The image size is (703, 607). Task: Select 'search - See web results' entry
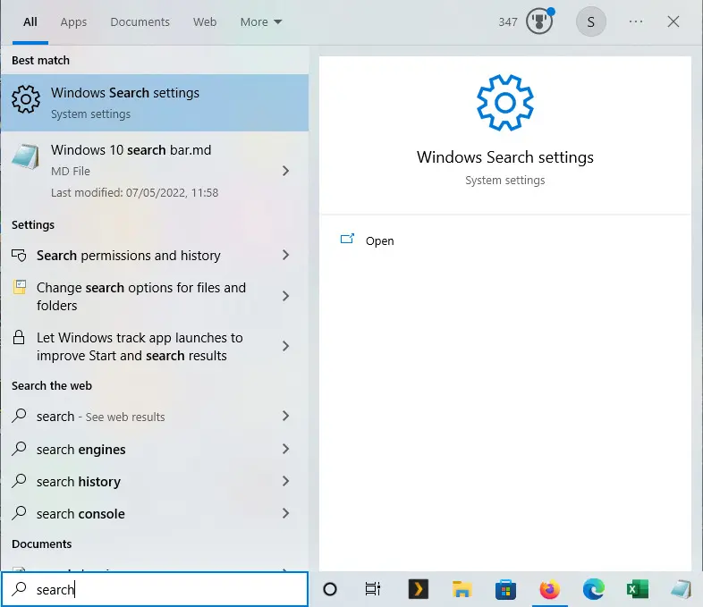click(155, 417)
